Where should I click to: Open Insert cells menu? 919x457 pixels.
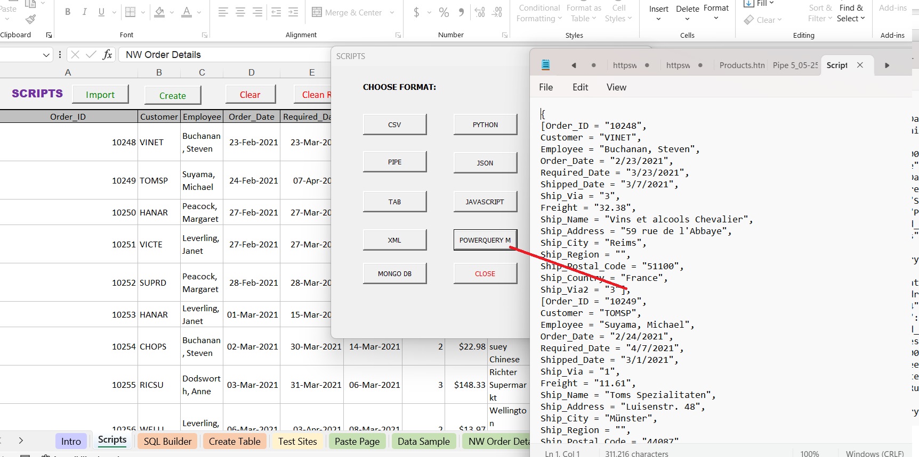click(x=658, y=13)
